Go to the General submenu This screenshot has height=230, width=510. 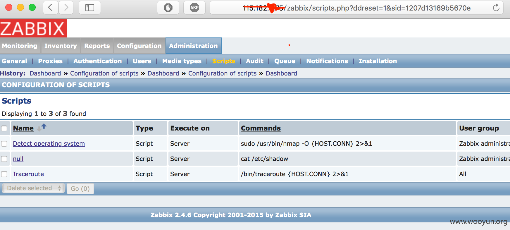coord(15,61)
